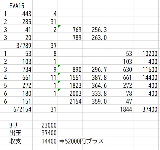Select the cell with value 256.3
This screenshot has width=160, height=150.
[x=95, y=29]
